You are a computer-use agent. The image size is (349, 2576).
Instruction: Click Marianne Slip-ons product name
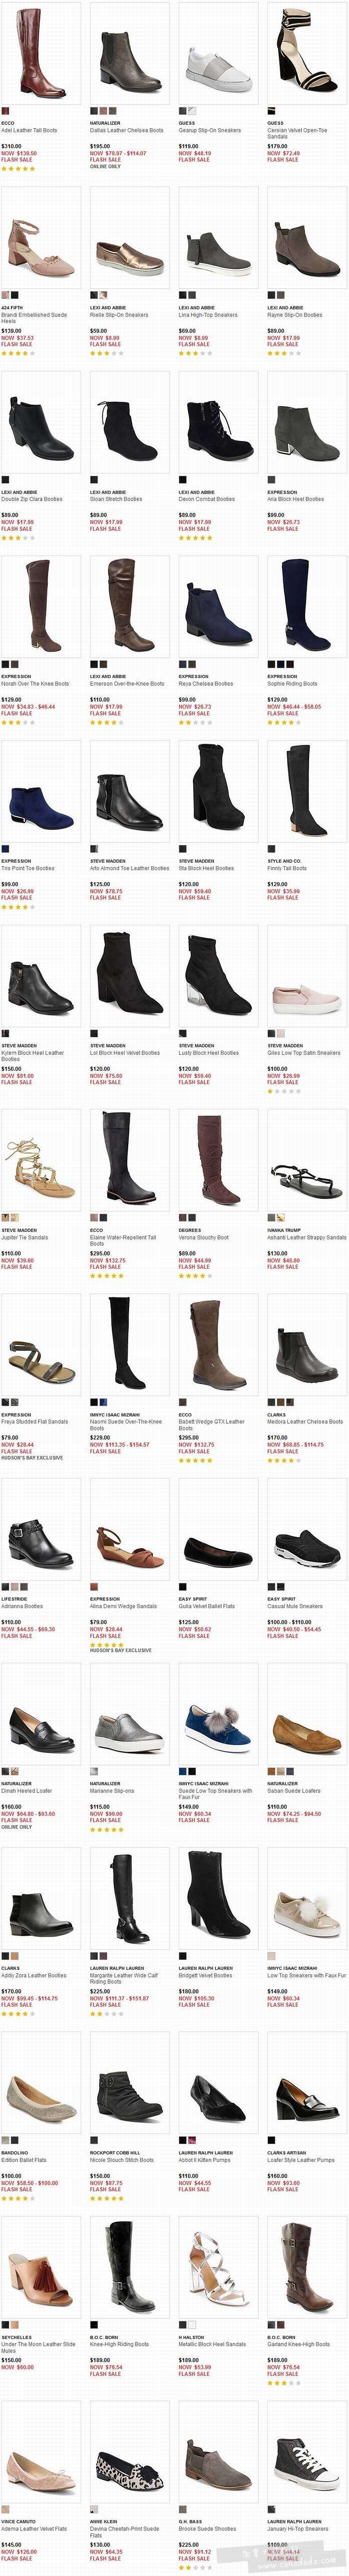tap(112, 1790)
